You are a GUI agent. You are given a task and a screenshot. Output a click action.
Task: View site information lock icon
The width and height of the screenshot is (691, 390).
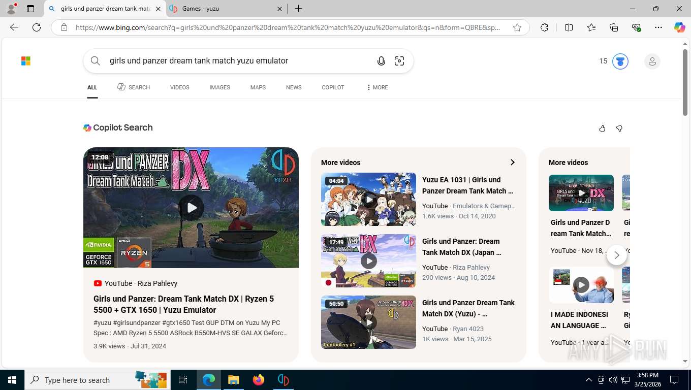pos(64,27)
